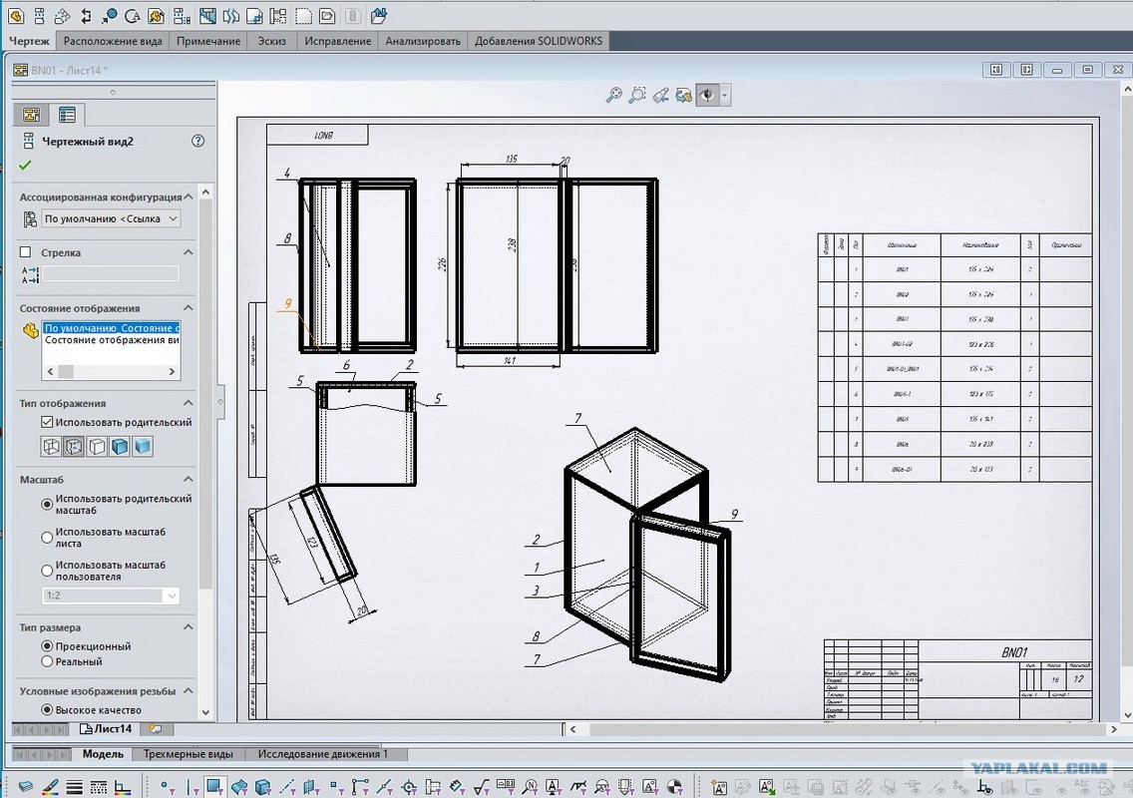The height and width of the screenshot is (798, 1133).
Task: Select the Лист14 sheet tab
Action: click(x=106, y=728)
